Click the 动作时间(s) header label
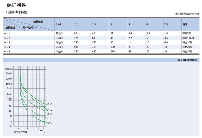Image resolution: width=202 pixels, height=138 pixels. 29,27
